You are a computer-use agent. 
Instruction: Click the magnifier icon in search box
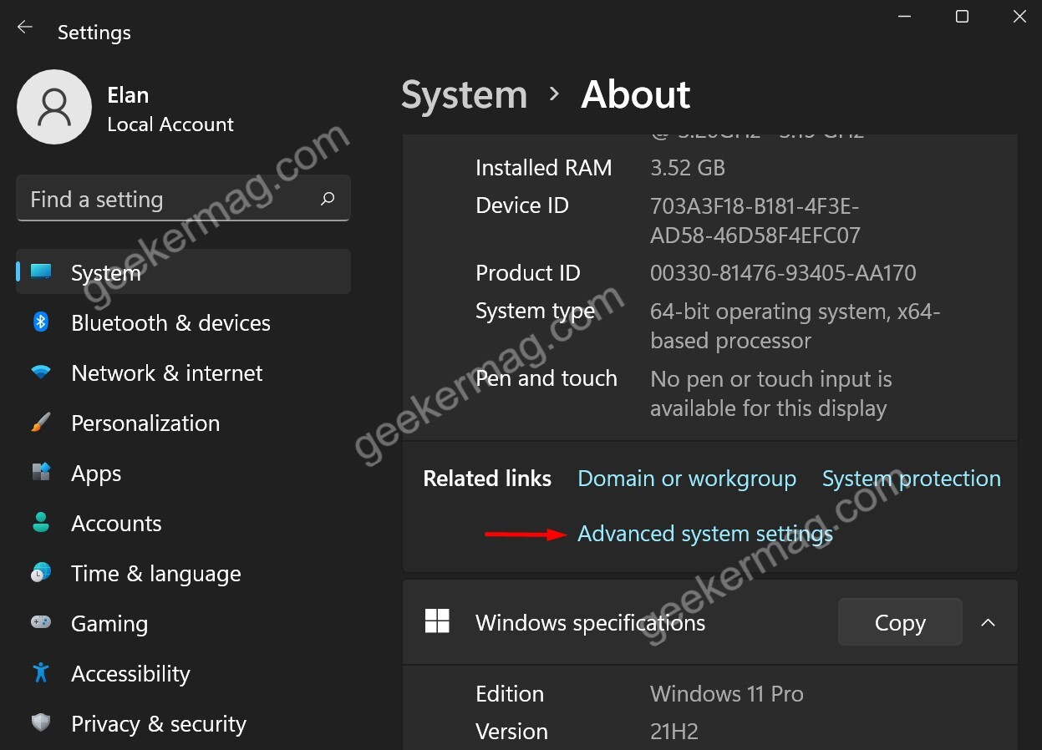[328, 198]
